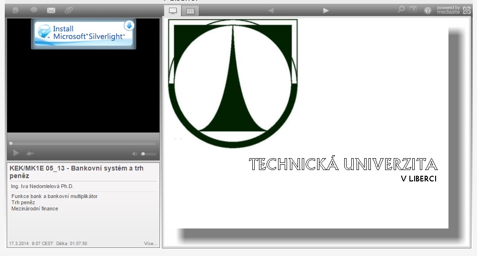Click the Mediasite logo icon
Screen dimensions: 477x256
(x=467, y=10)
